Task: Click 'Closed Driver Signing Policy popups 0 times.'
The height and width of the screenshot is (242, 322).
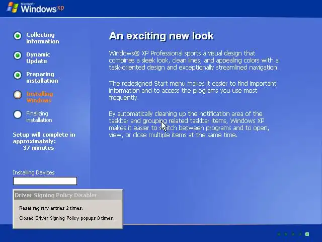Action: (67, 218)
